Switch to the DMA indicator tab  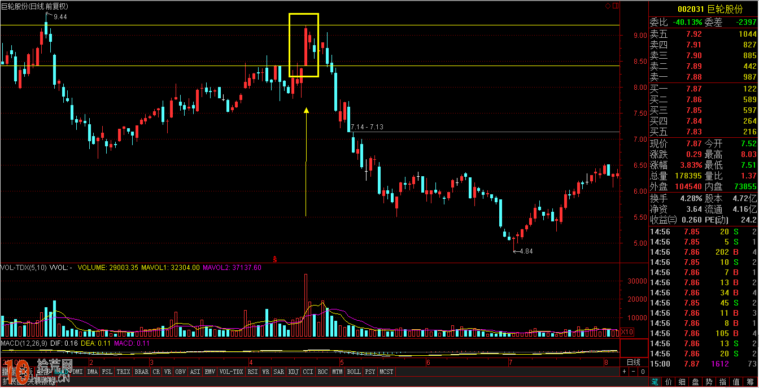pyautogui.click(x=92, y=372)
